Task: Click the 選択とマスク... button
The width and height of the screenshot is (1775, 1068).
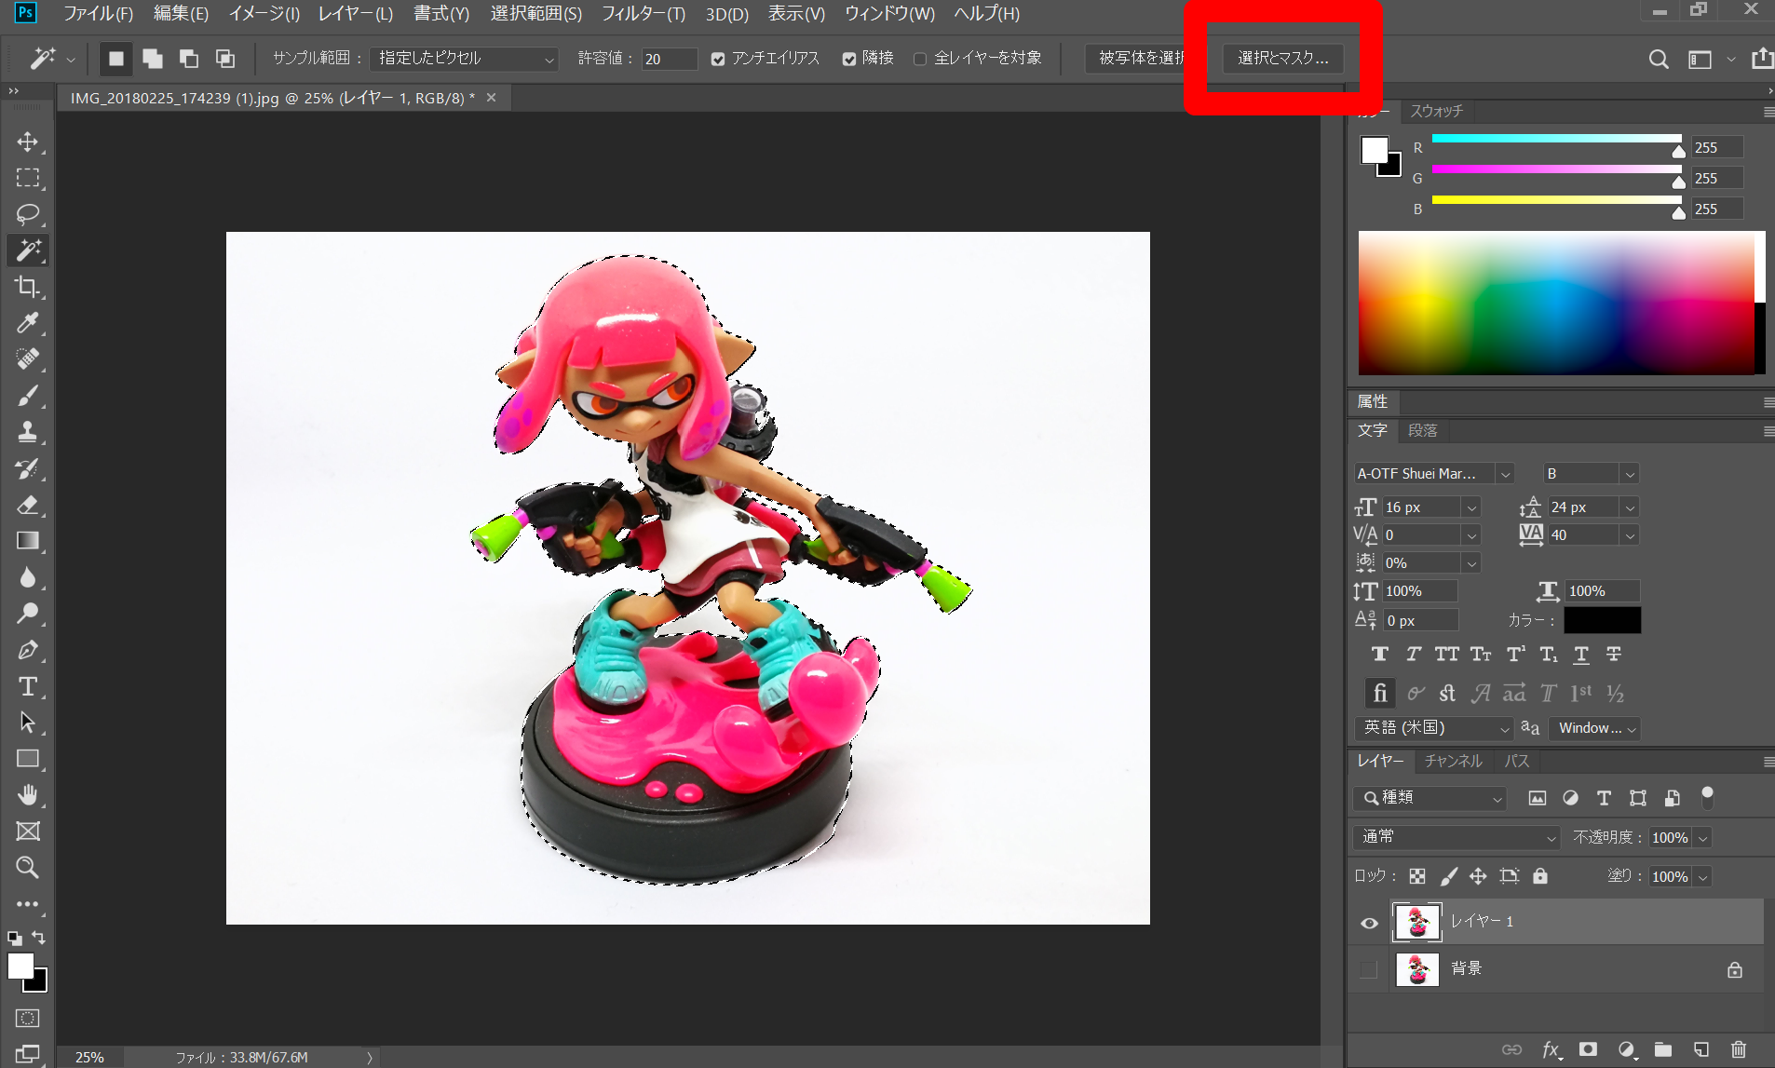Action: 1283,58
